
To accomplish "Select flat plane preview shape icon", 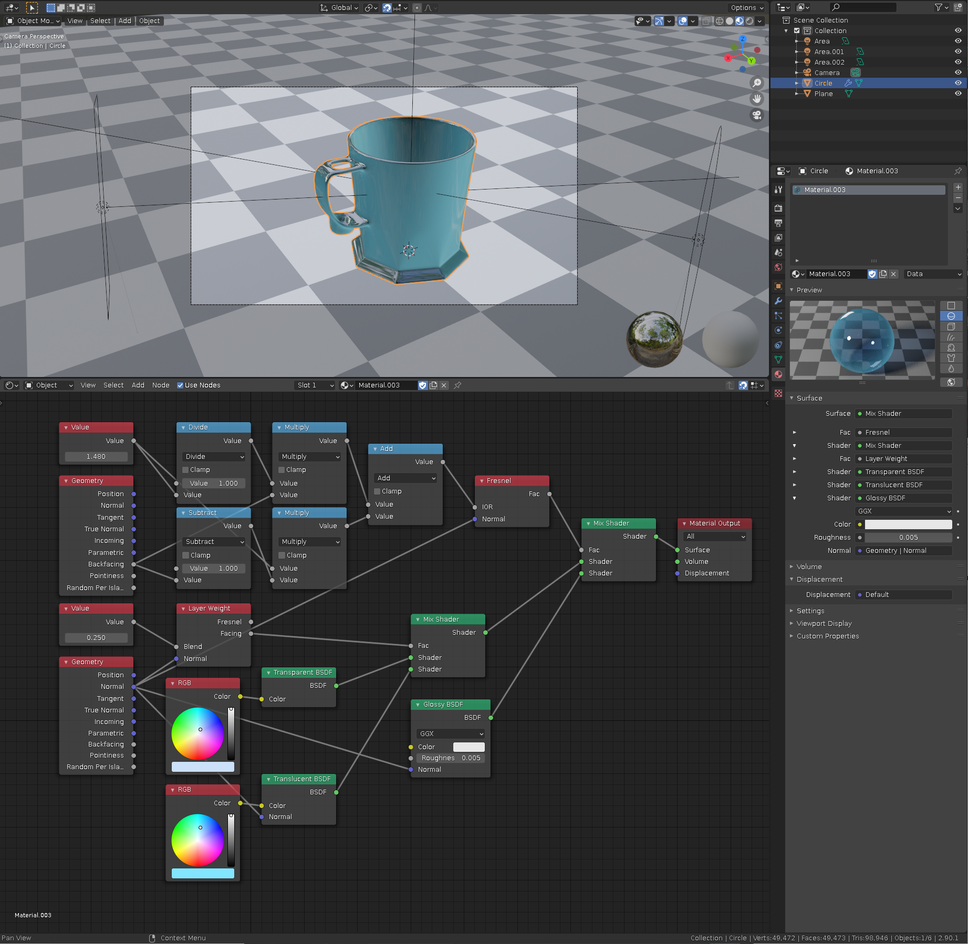I will pyautogui.click(x=951, y=306).
